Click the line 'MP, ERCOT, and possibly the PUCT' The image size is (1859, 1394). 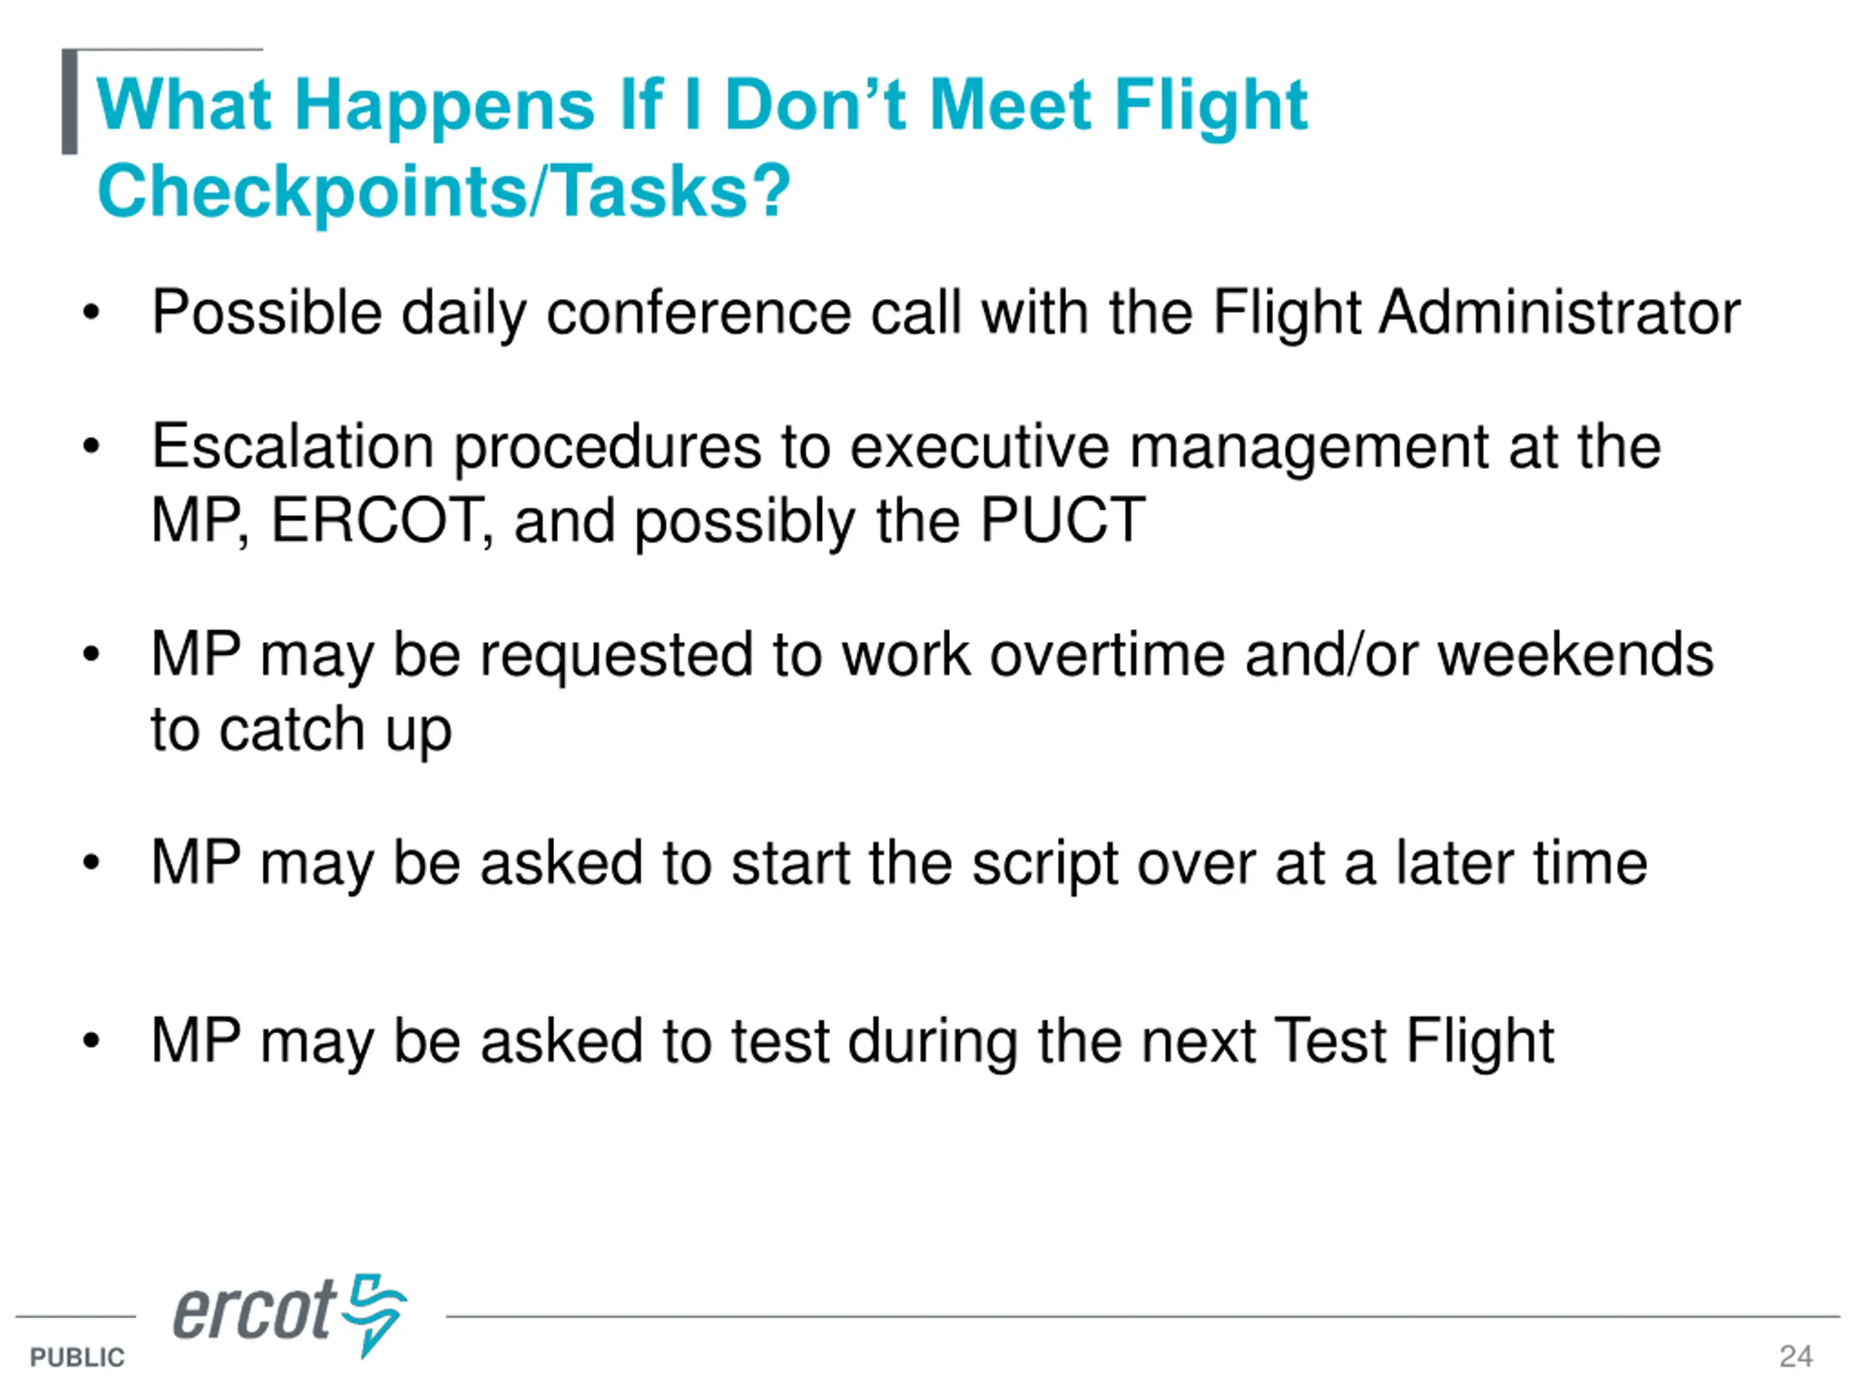(x=648, y=522)
